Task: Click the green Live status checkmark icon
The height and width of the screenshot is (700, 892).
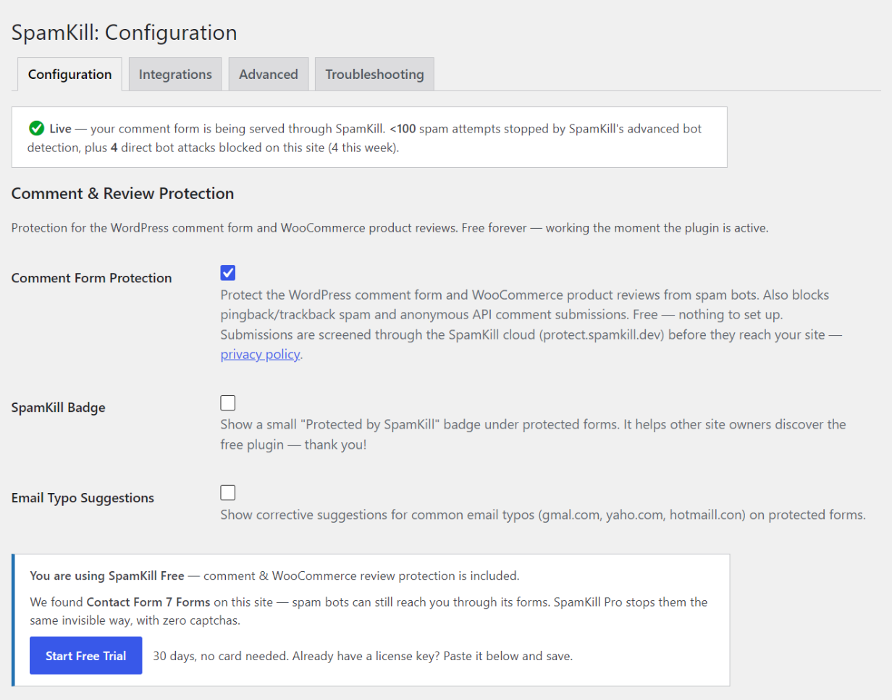Action: (x=36, y=129)
